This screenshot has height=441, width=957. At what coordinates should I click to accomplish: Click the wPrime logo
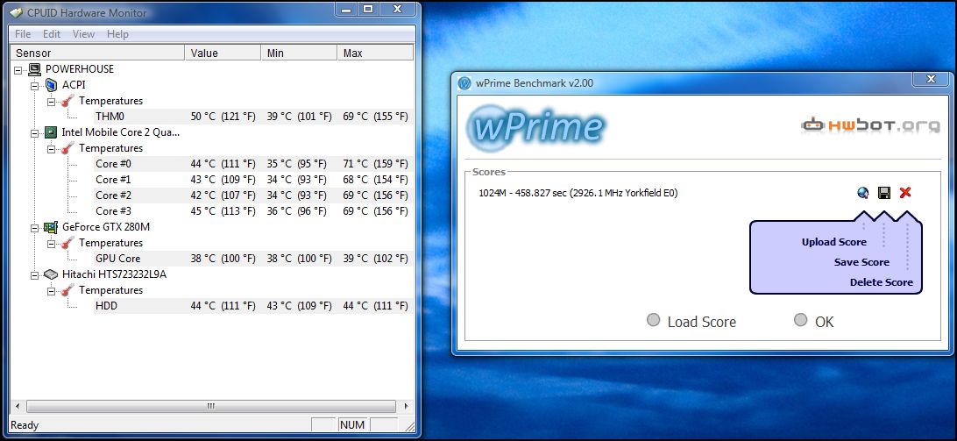point(535,128)
